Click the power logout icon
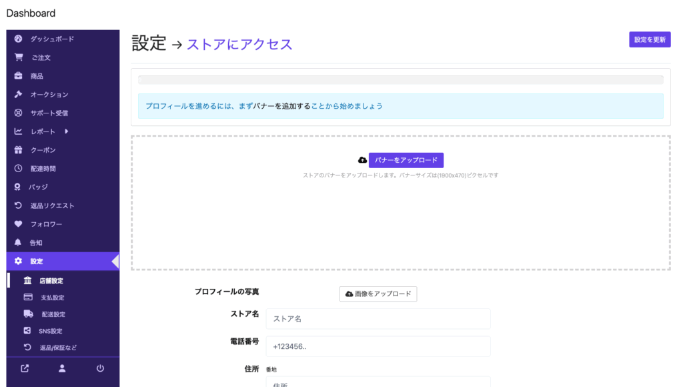The width and height of the screenshot is (683, 387). (100, 368)
